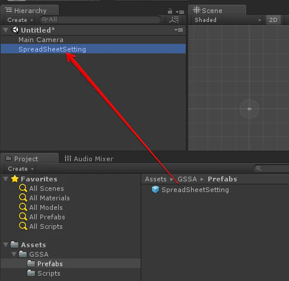Click the Favorites star icon

point(15,179)
